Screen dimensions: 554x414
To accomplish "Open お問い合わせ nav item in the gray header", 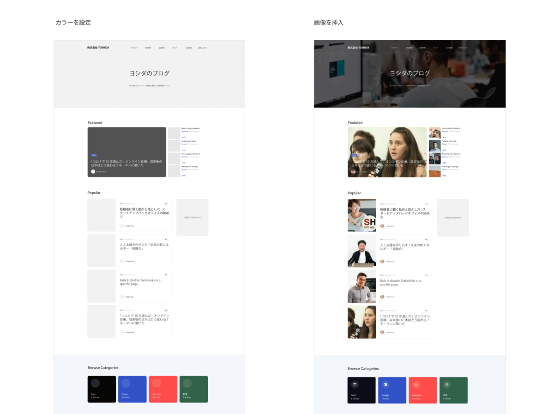I will click(202, 48).
